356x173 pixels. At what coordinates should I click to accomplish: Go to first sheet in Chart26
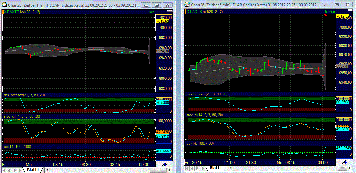4,170
